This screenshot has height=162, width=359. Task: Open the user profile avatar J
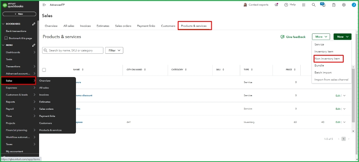tap(354, 5)
